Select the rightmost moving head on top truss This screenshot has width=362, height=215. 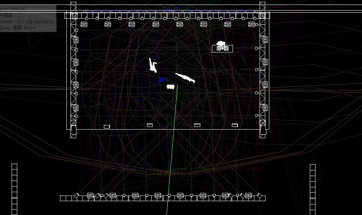[252, 24]
